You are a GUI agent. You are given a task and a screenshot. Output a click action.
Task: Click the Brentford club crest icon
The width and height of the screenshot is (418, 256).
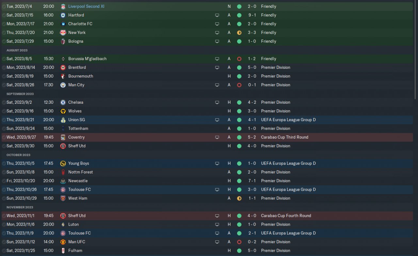pyautogui.click(x=63, y=68)
